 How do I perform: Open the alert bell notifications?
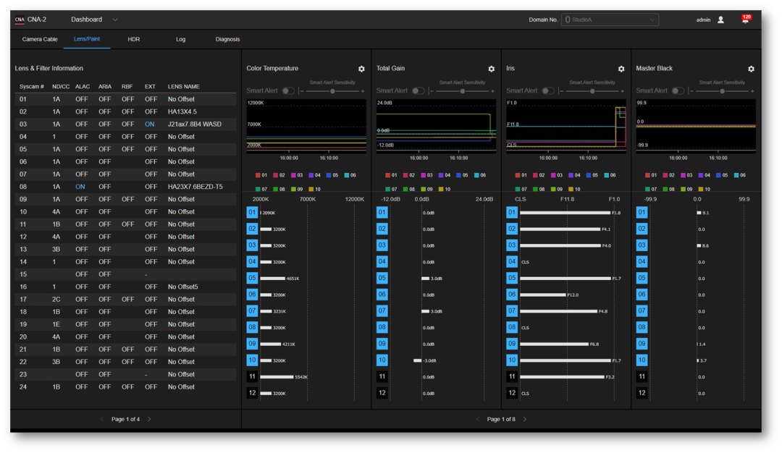click(746, 20)
